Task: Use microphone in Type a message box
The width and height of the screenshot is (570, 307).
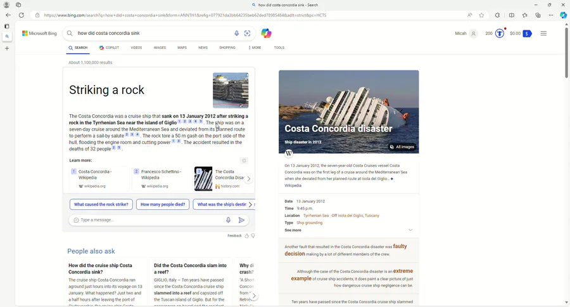Action: coord(228,220)
